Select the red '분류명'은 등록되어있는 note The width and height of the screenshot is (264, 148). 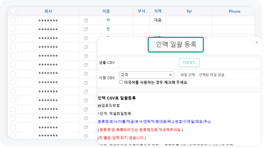[140, 130]
